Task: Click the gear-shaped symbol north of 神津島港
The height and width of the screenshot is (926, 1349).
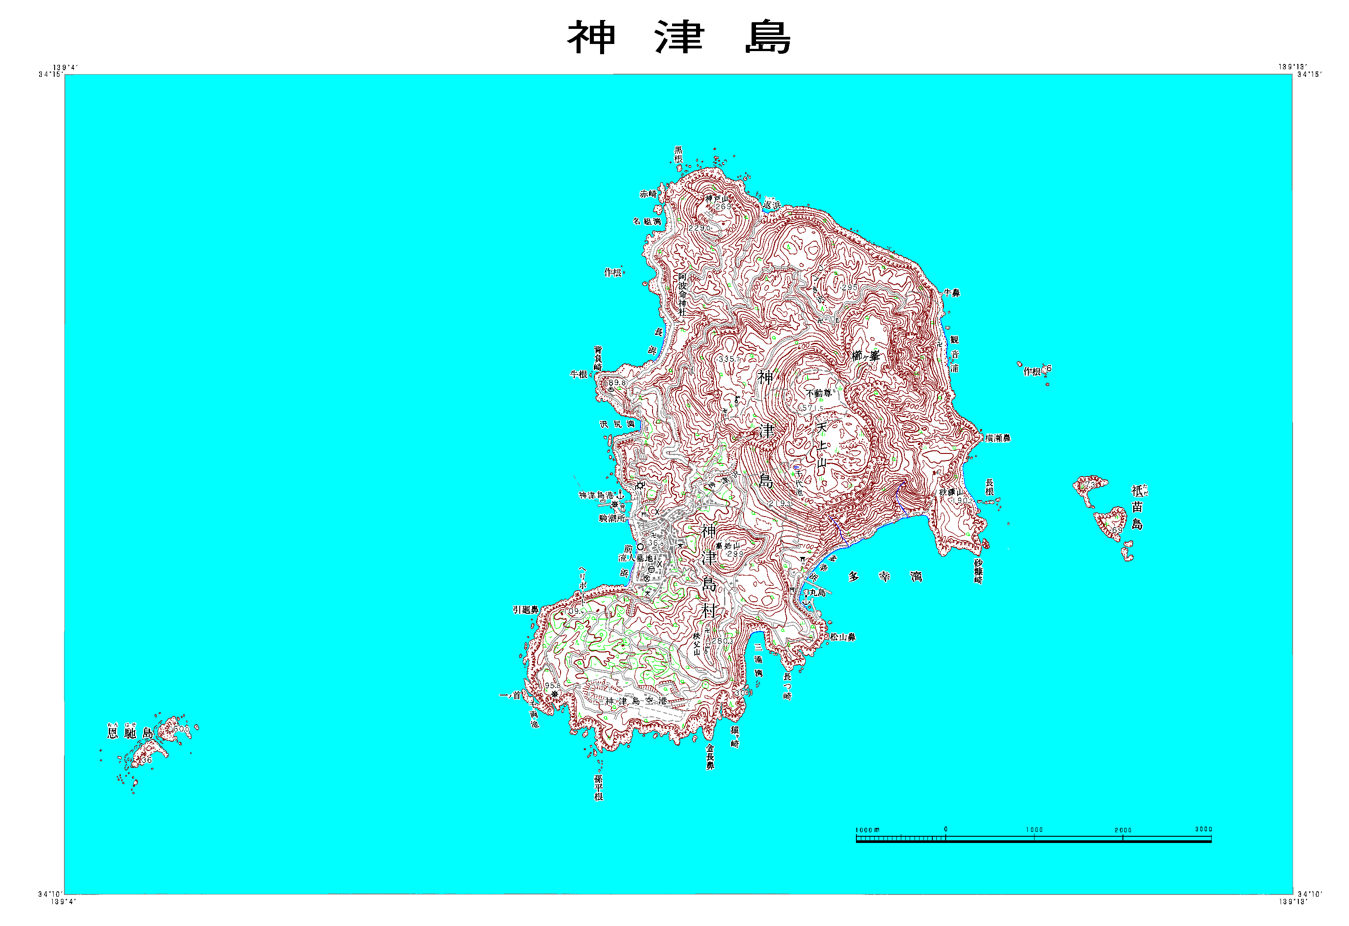Action: pyautogui.click(x=640, y=485)
